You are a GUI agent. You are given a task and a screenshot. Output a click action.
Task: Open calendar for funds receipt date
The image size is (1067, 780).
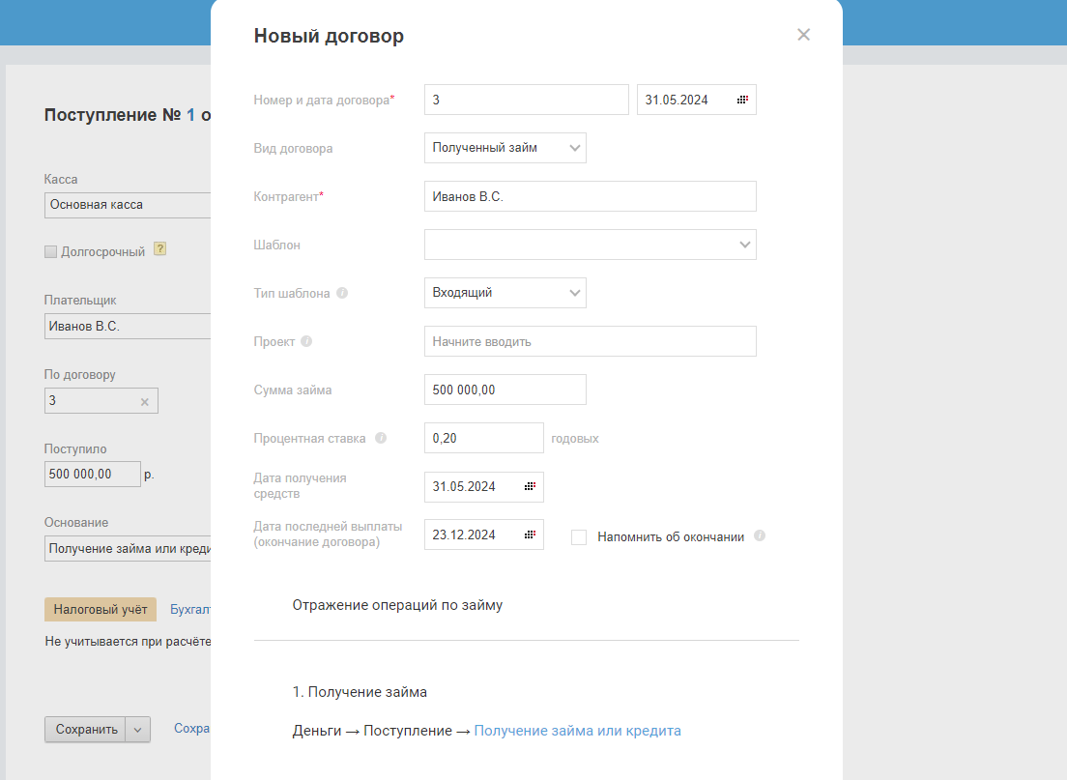530,486
